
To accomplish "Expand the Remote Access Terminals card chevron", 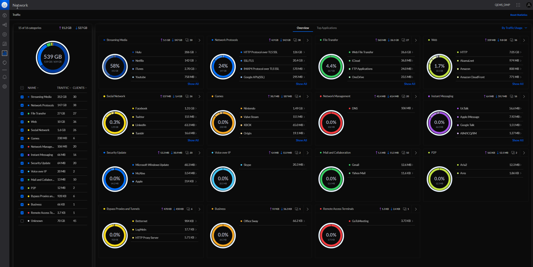I will (x=416, y=209).
